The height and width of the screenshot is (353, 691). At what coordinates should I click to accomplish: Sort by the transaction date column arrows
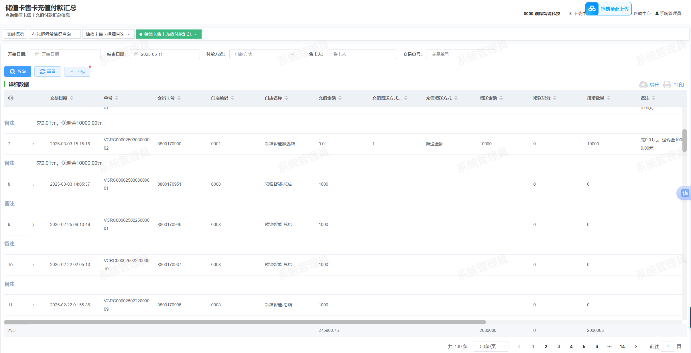coord(72,98)
